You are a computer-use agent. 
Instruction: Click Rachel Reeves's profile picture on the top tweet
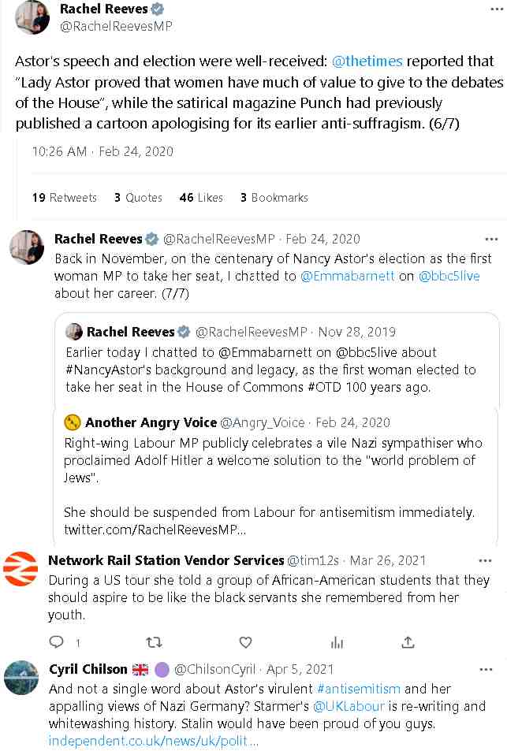point(32,18)
